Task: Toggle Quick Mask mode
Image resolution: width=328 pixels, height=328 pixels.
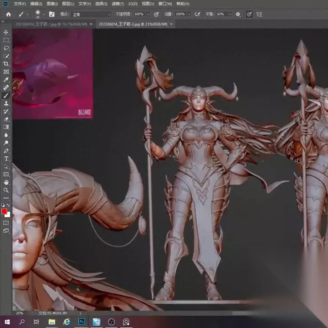Action: [x=6, y=223]
